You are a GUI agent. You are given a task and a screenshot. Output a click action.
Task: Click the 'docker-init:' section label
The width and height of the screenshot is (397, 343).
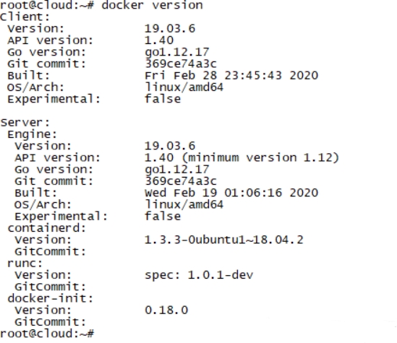(51, 298)
